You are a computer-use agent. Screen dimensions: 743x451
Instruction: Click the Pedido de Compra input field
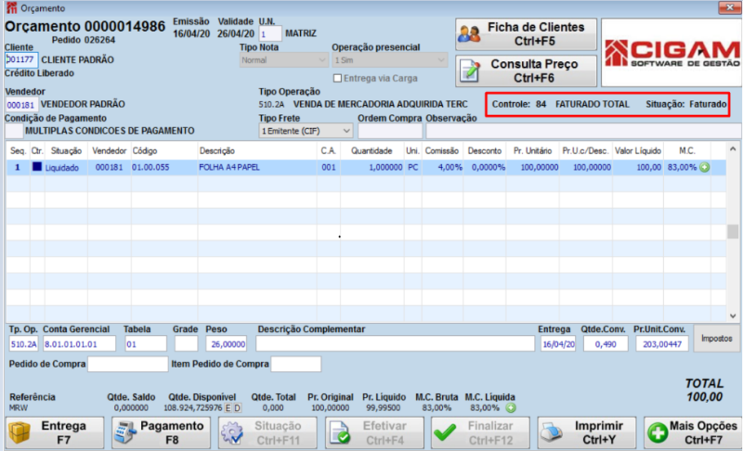pyautogui.click(x=128, y=364)
